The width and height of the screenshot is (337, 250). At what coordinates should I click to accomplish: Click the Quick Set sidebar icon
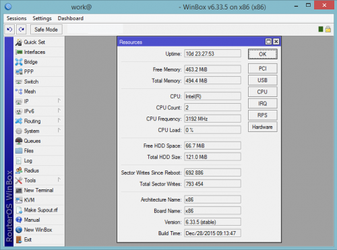(x=19, y=42)
